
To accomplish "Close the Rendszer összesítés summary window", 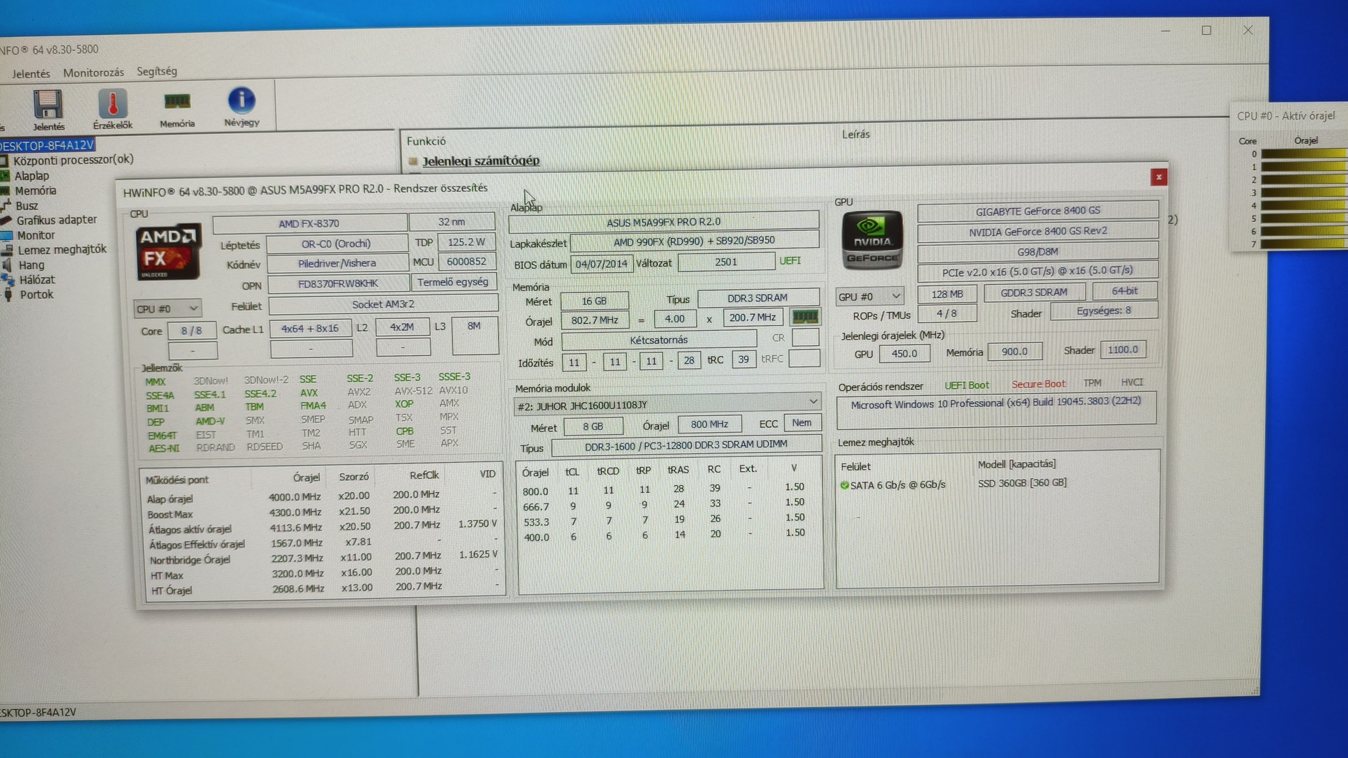I will click(1158, 177).
